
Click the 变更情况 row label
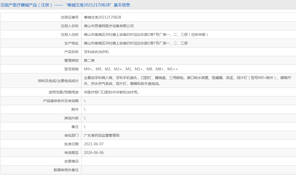(x=71, y=161)
